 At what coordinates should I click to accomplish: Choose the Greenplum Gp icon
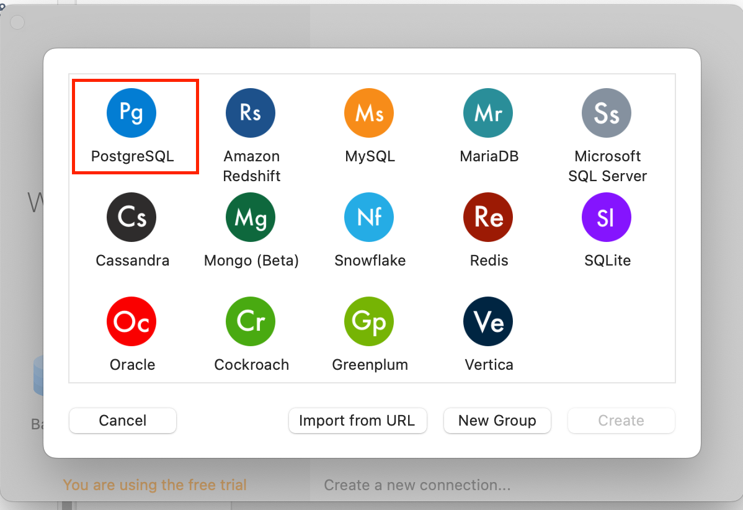[369, 321]
